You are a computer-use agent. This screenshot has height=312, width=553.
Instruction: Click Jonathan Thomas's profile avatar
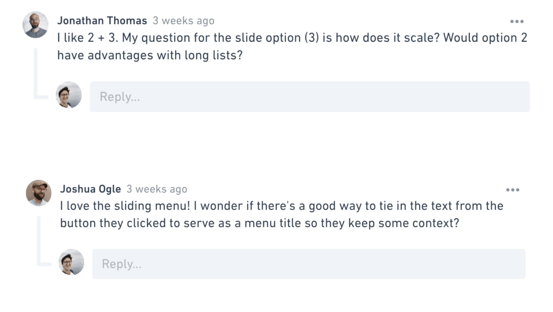coord(35,25)
